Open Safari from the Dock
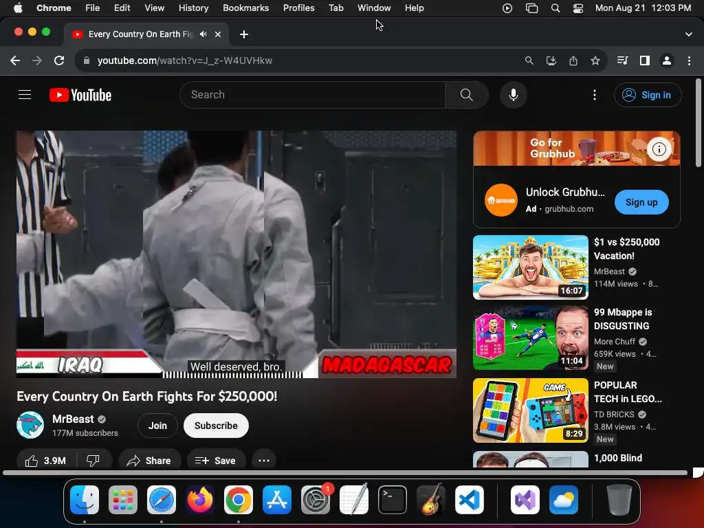The image size is (704, 528). 161,500
